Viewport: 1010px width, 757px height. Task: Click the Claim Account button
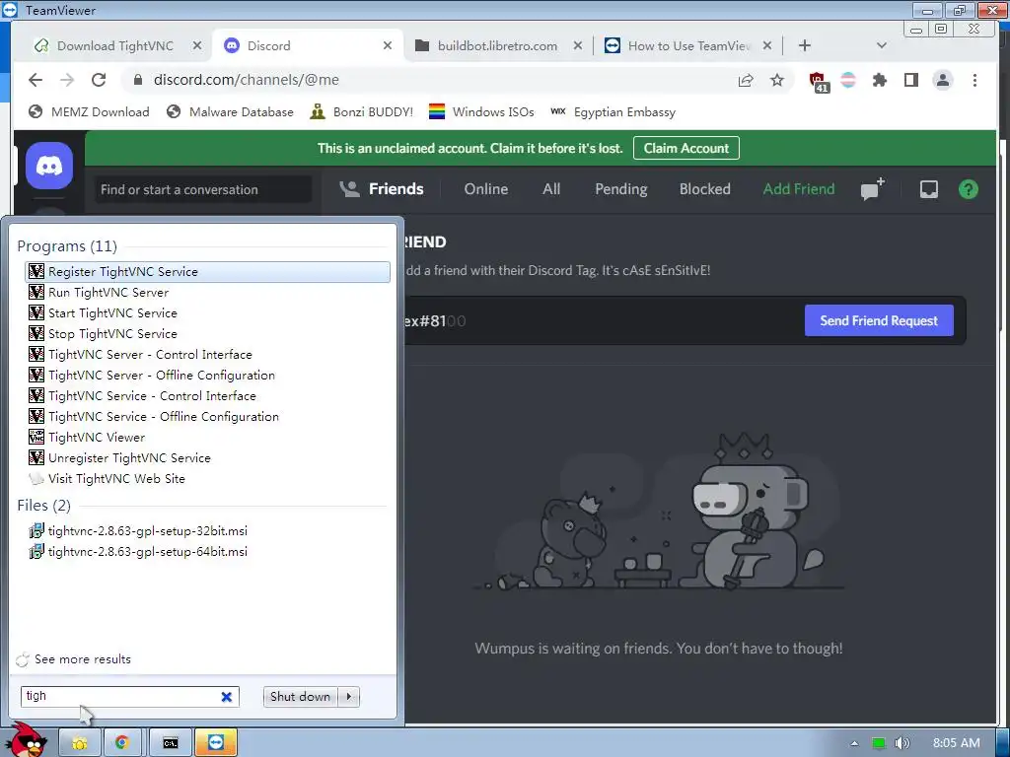[686, 148]
